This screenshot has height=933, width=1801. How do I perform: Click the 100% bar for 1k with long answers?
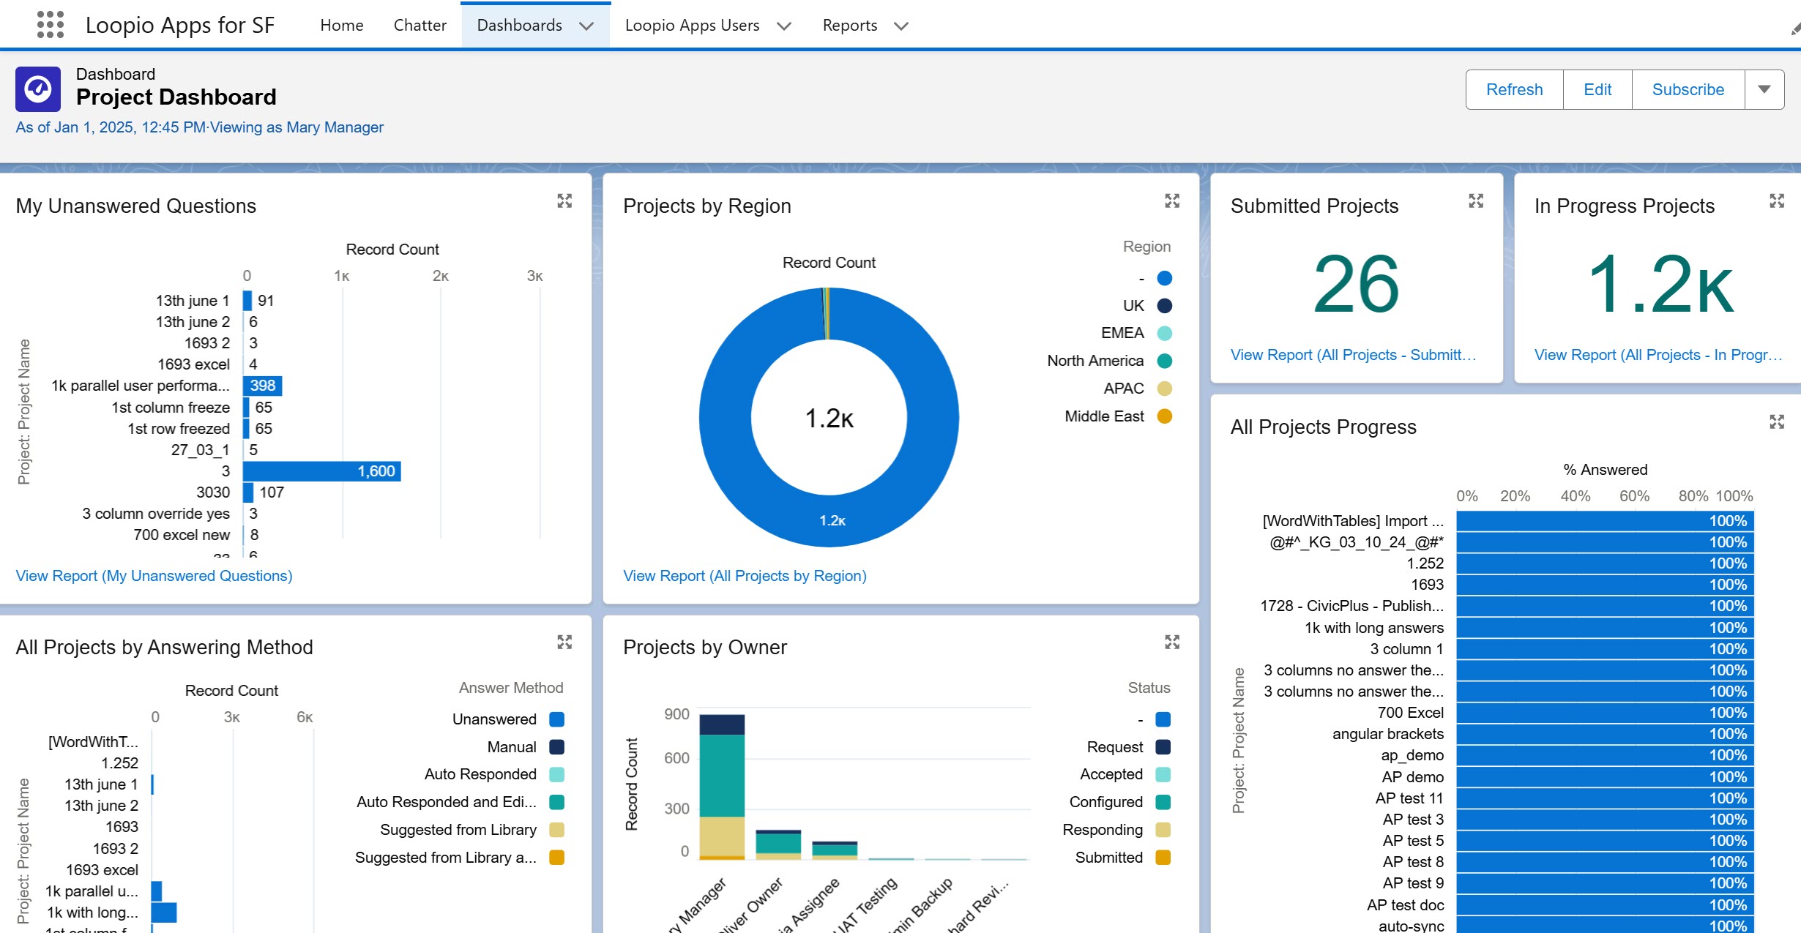[x=1605, y=628]
